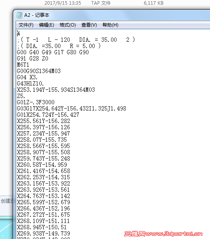The height and width of the screenshot is (239, 210).
Task: Click the X269.938Y-149.739 line
Action: 44,234
